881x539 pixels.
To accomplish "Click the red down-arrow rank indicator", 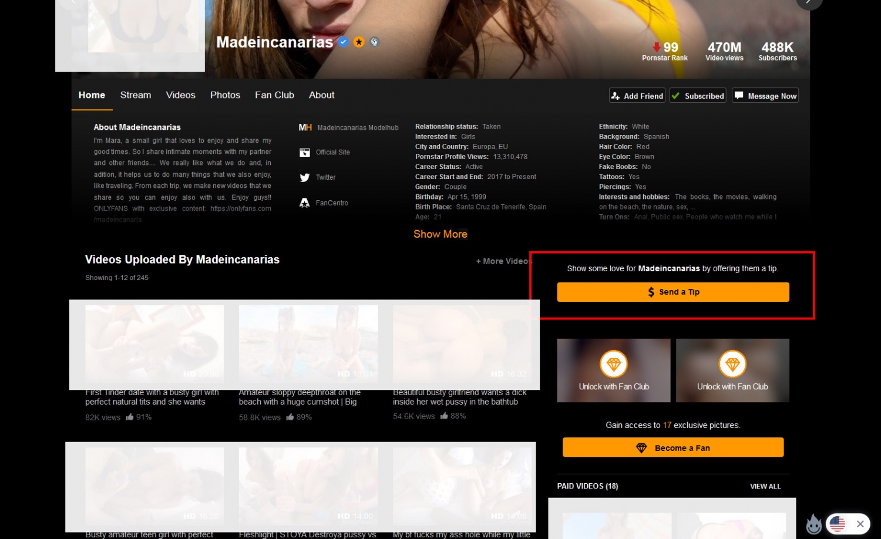I will click(x=657, y=47).
